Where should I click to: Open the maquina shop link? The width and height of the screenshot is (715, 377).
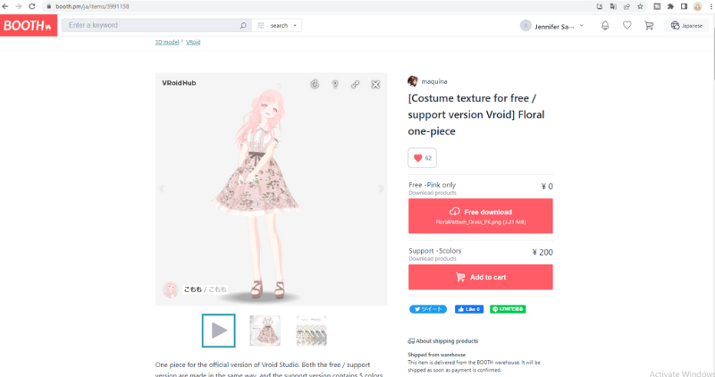434,81
